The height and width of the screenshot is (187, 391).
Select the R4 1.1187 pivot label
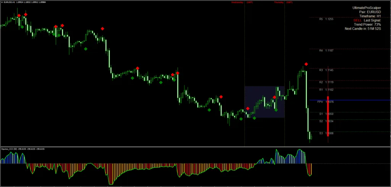326,50
